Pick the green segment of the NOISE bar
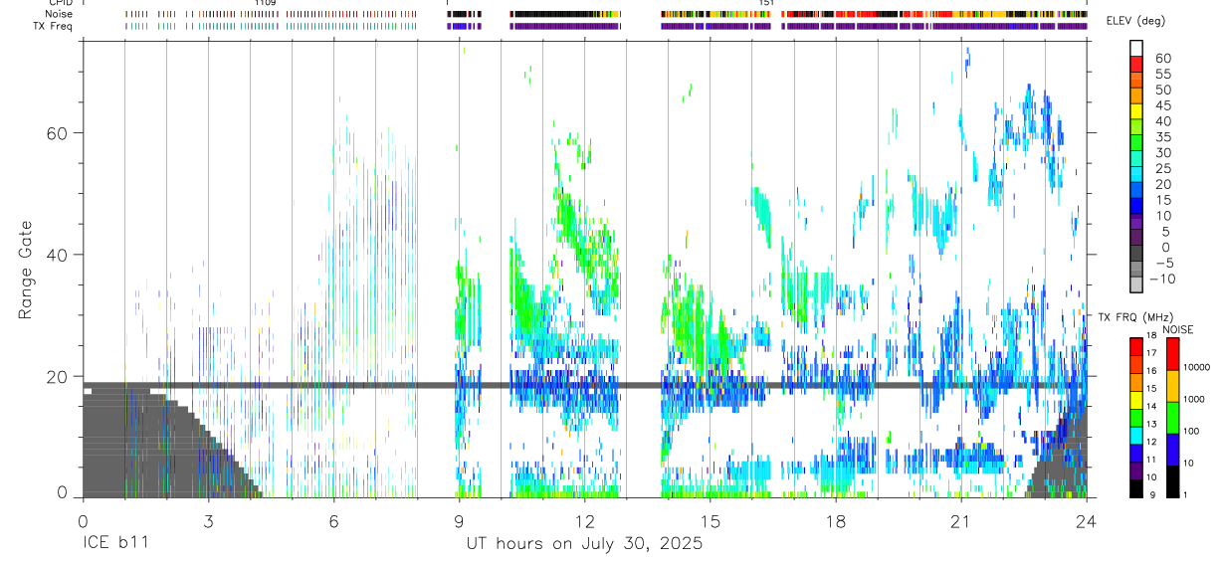The width and height of the screenshot is (1222, 564). tap(1171, 416)
